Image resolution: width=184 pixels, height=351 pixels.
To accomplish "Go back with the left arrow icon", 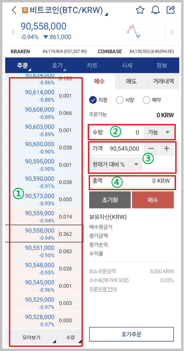I will point(14,10).
